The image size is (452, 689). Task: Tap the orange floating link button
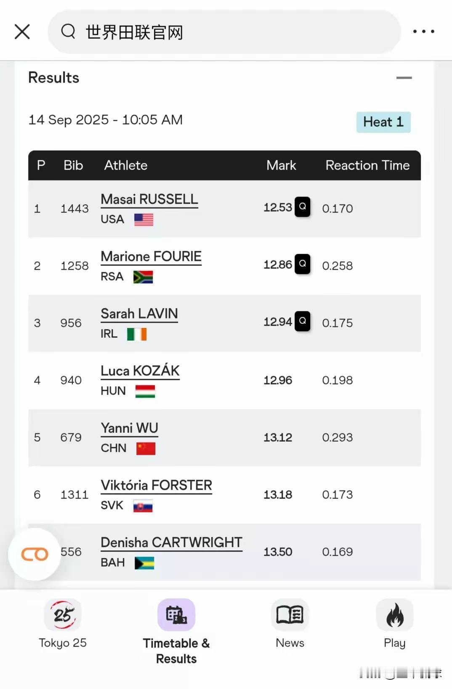(x=35, y=554)
